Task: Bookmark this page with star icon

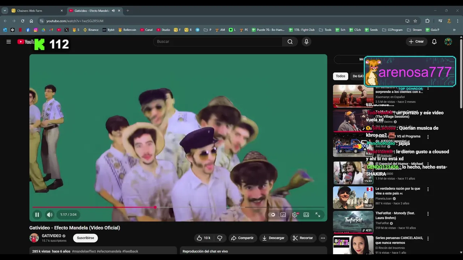Action: 415,21
